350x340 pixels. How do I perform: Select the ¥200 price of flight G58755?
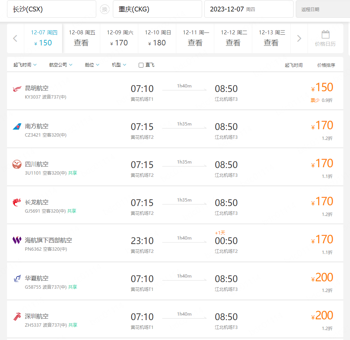click(322, 277)
